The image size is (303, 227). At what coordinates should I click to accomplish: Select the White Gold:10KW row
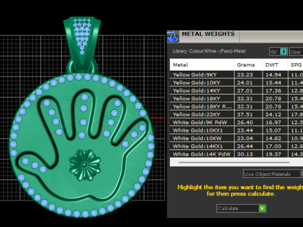[x=236, y=138]
